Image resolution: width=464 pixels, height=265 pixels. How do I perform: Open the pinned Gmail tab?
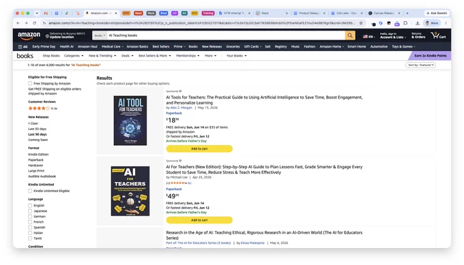tap(46, 14)
